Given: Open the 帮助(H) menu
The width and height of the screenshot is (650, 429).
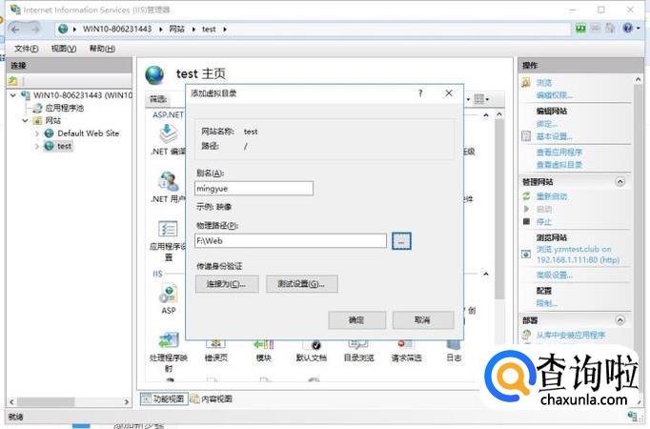Looking at the screenshot, I should click(x=102, y=49).
